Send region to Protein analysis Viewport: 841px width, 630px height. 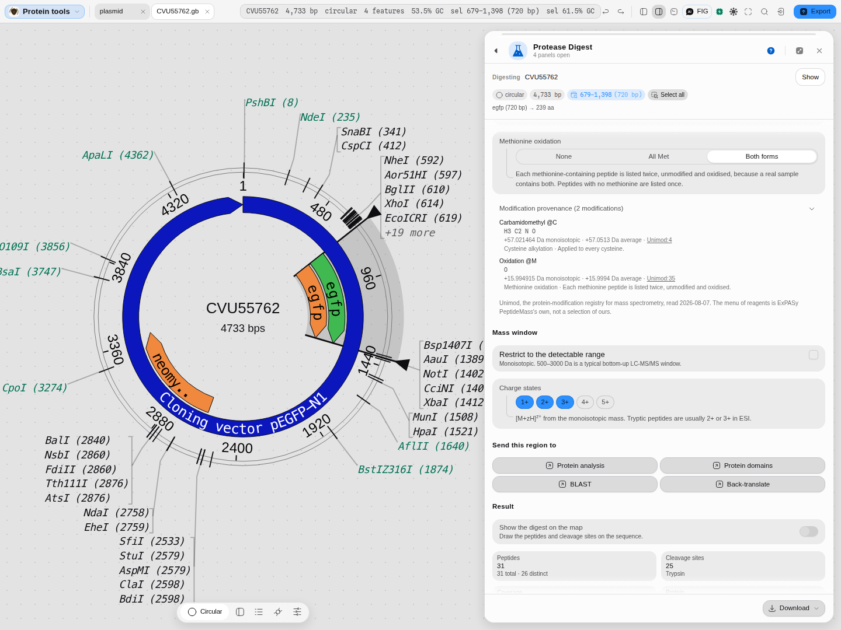[575, 466]
